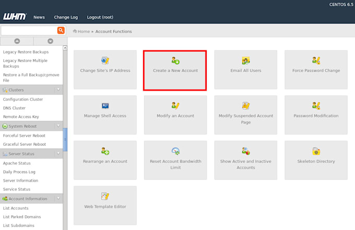Viewport: 355px width, 230px height.
Task: Open the Change Log menu item
Action: coord(66,17)
